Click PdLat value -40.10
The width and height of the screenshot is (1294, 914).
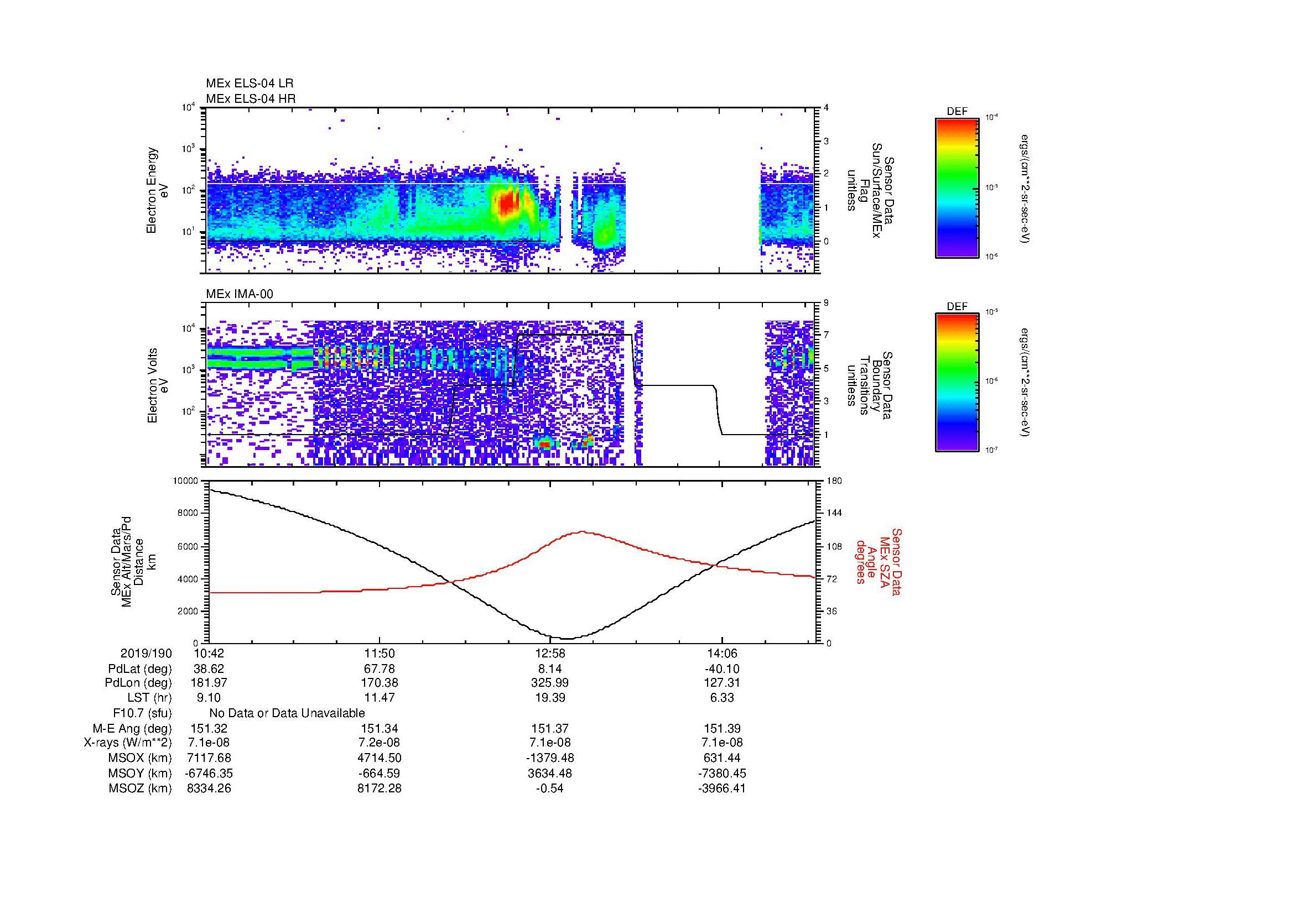(x=722, y=669)
